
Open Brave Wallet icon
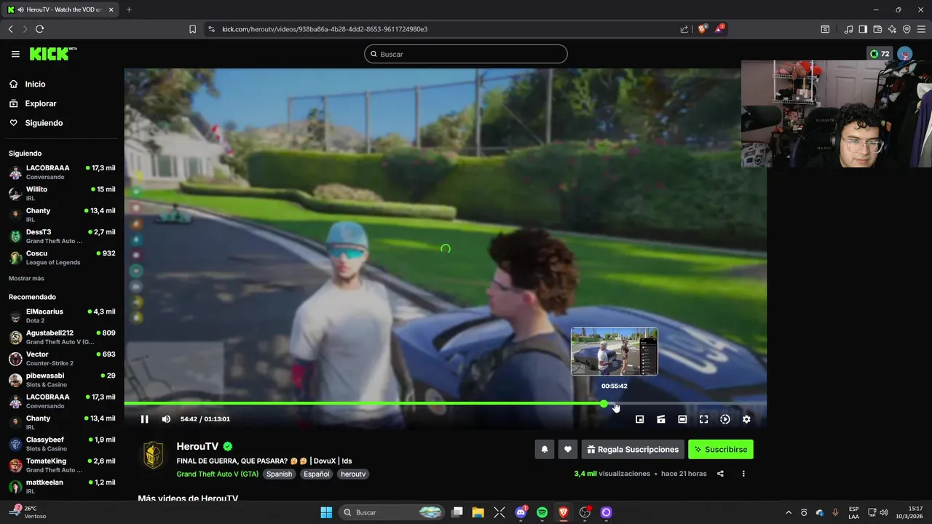click(x=877, y=29)
